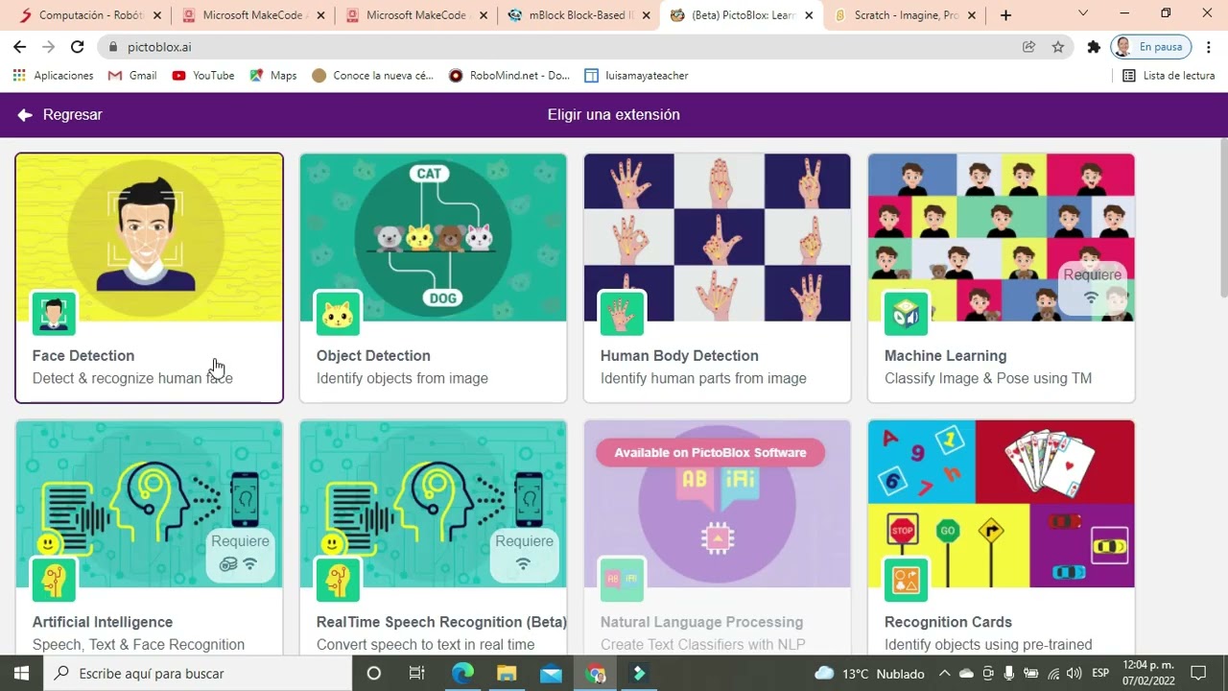Image resolution: width=1228 pixels, height=691 pixels.
Task: Select the Recognition Cards extension thumbnail
Action: pos(1001,504)
